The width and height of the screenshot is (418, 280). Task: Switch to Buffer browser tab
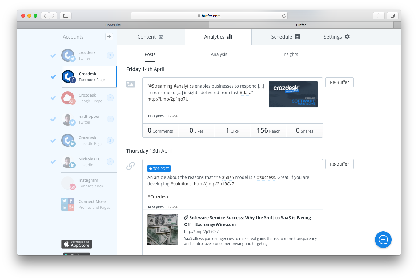[301, 25]
